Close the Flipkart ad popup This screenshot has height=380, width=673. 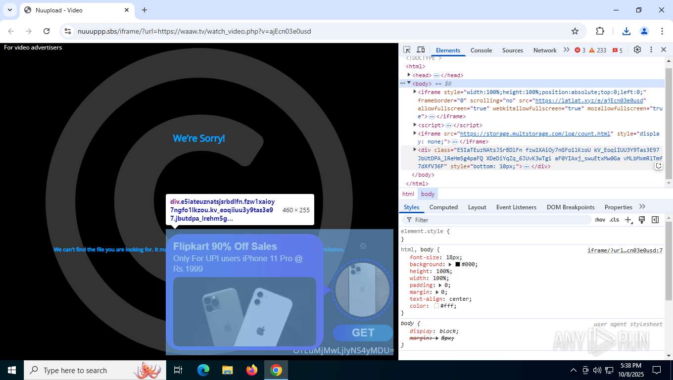[363, 246]
